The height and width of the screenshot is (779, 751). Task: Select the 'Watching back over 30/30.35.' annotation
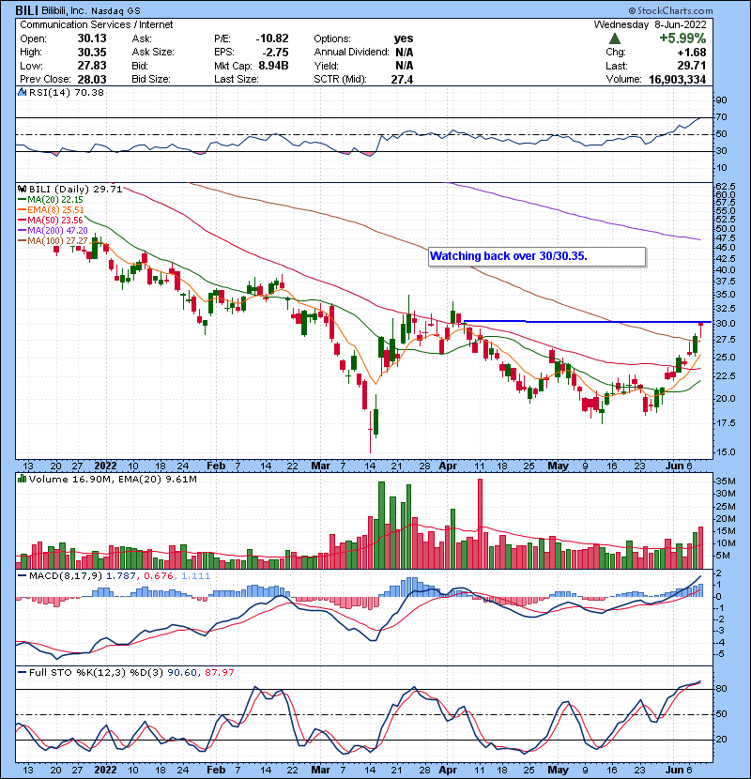537,257
